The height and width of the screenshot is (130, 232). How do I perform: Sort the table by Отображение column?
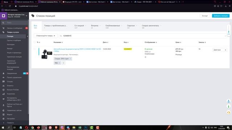point(151,42)
